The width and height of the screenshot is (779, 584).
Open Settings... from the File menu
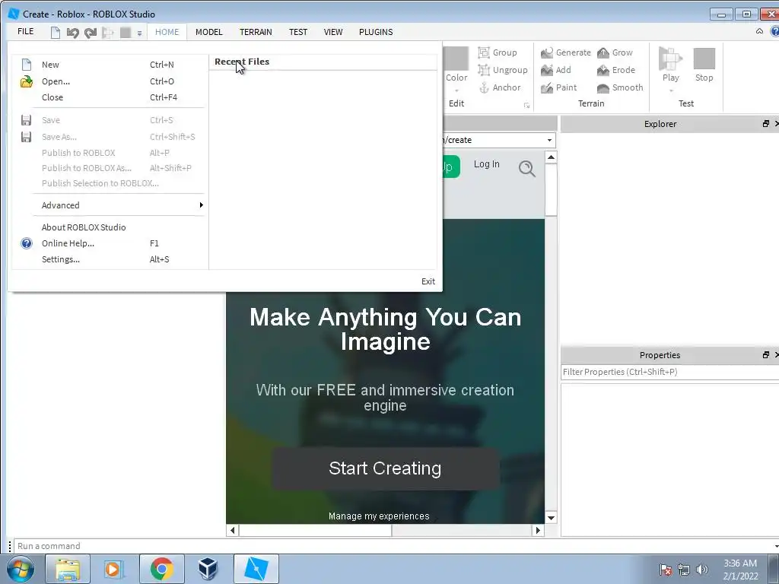coord(108,259)
